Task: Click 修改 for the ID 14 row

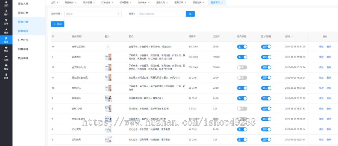Action: (321, 47)
